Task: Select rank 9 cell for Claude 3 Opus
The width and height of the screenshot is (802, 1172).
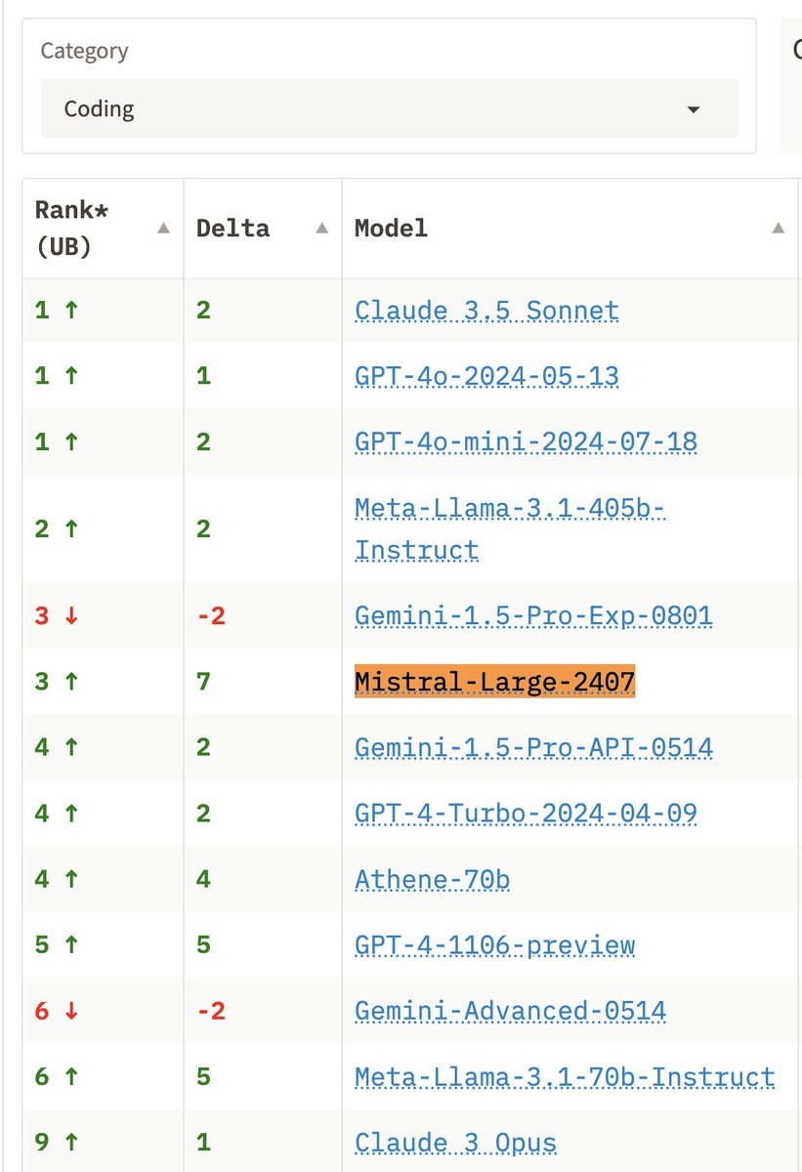Action: click(x=103, y=1143)
